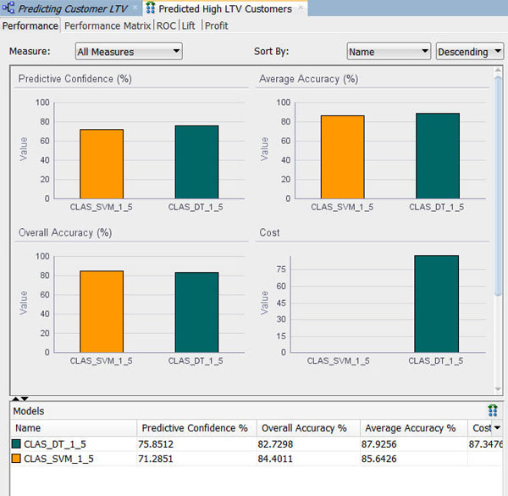Screen dimensions: 508x496
Task: Click the Predicting Customer LTV workflow icon
Action: [x=8, y=8]
